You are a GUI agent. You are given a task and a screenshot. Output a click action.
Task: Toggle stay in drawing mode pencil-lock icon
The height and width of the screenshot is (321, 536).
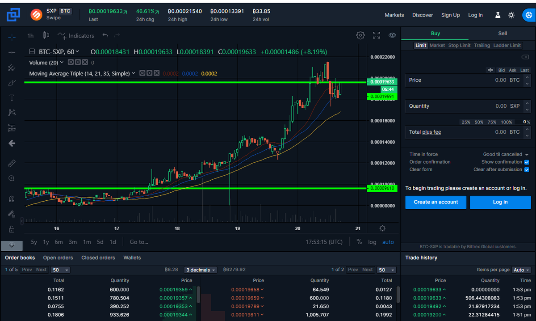[12, 214]
